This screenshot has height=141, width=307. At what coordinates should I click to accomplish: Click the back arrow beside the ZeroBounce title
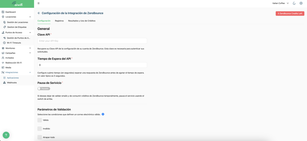pyautogui.click(x=39, y=13)
